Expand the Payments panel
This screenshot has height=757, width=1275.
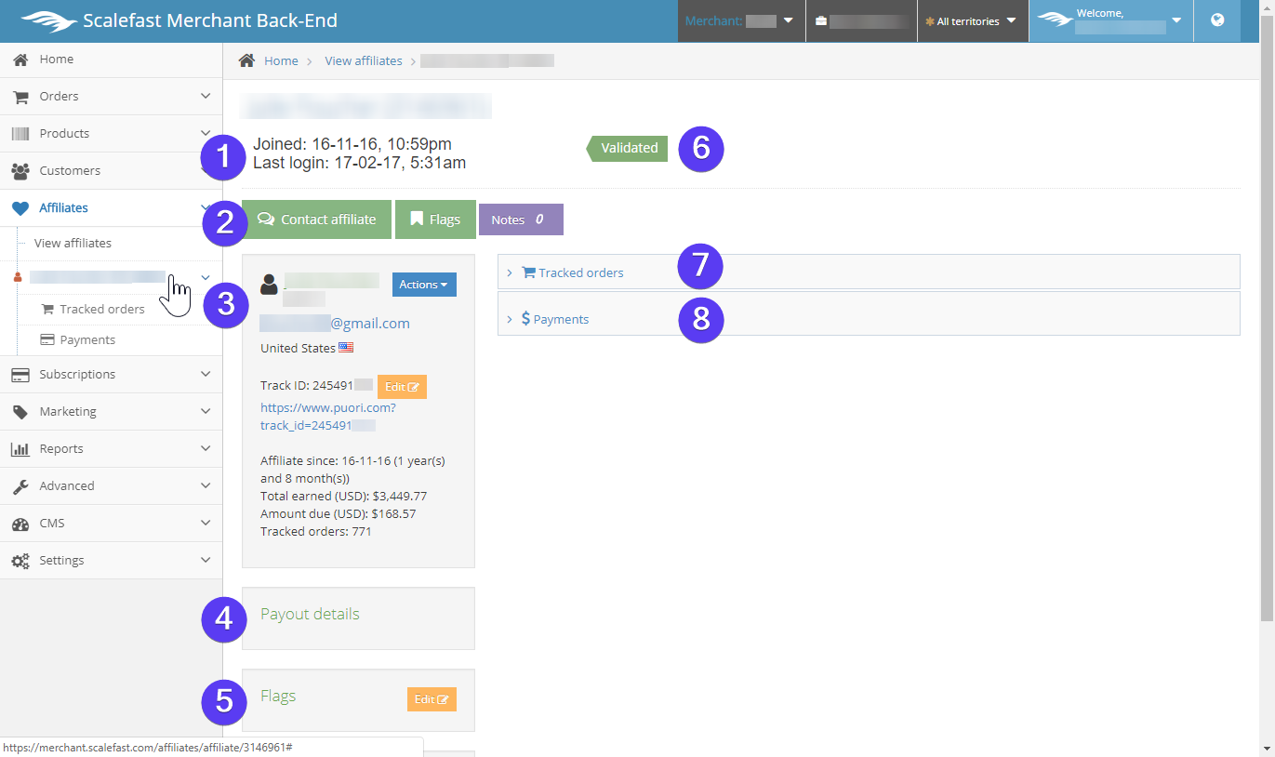point(560,319)
